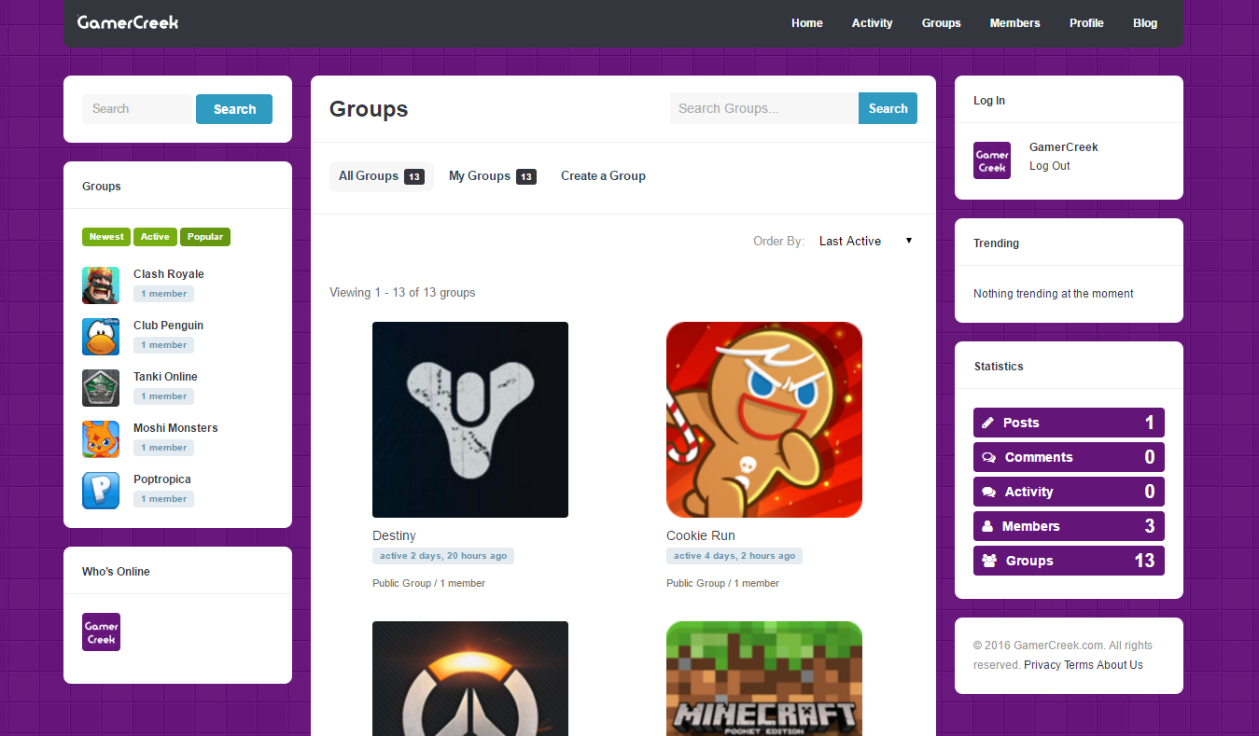Open the Poptropica group link
The width and height of the screenshot is (1259, 736).
click(162, 479)
